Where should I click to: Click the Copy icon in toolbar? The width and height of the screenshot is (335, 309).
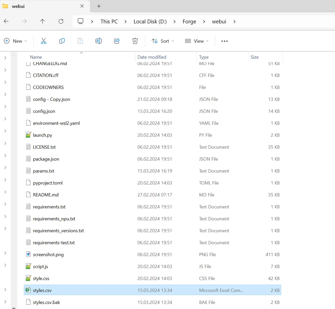[62, 41]
